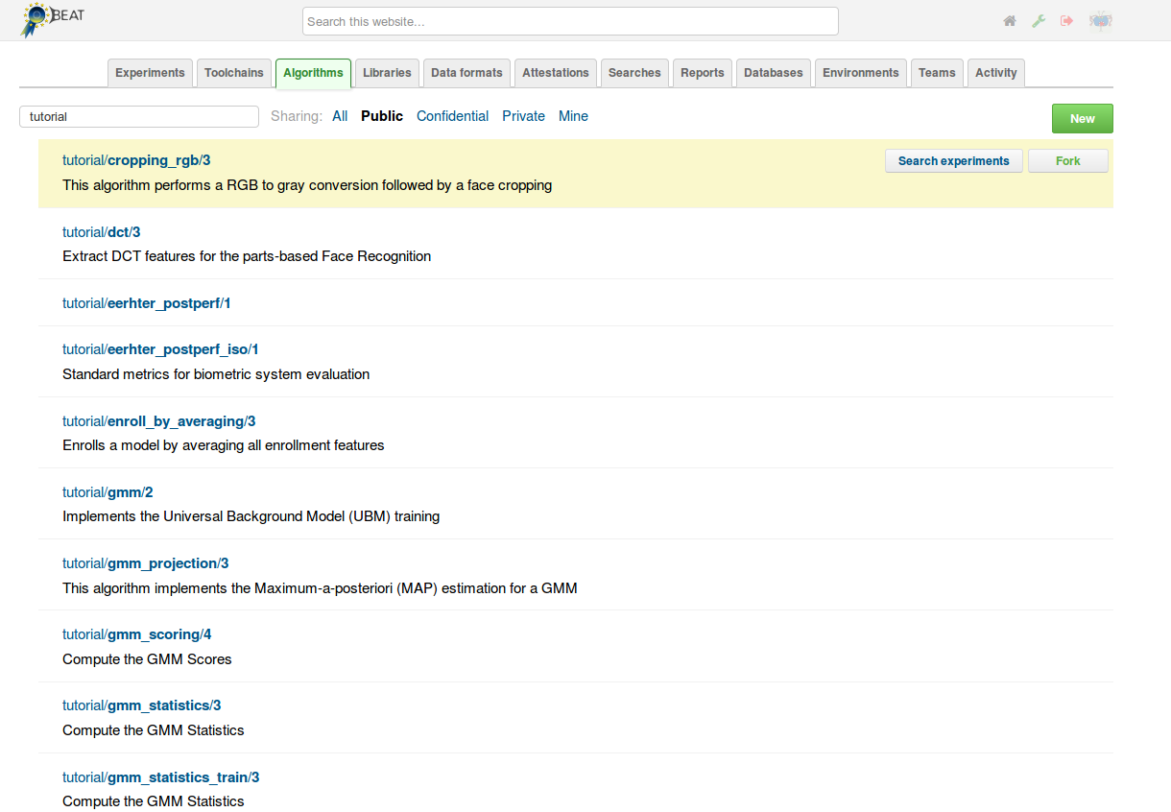The image size is (1171, 812).
Task: Switch to the Experiments tab
Action: [x=150, y=73]
